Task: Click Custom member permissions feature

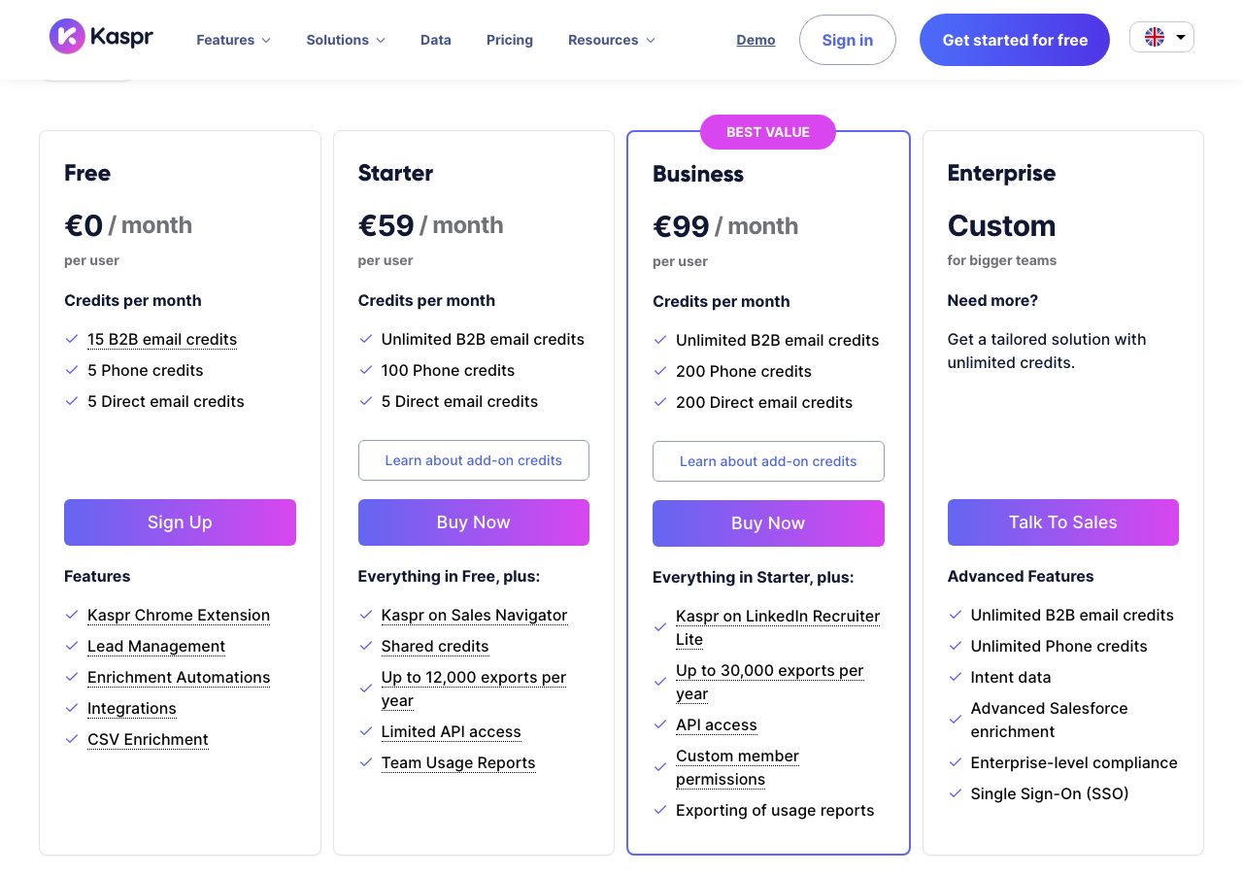Action: click(x=738, y=767)
